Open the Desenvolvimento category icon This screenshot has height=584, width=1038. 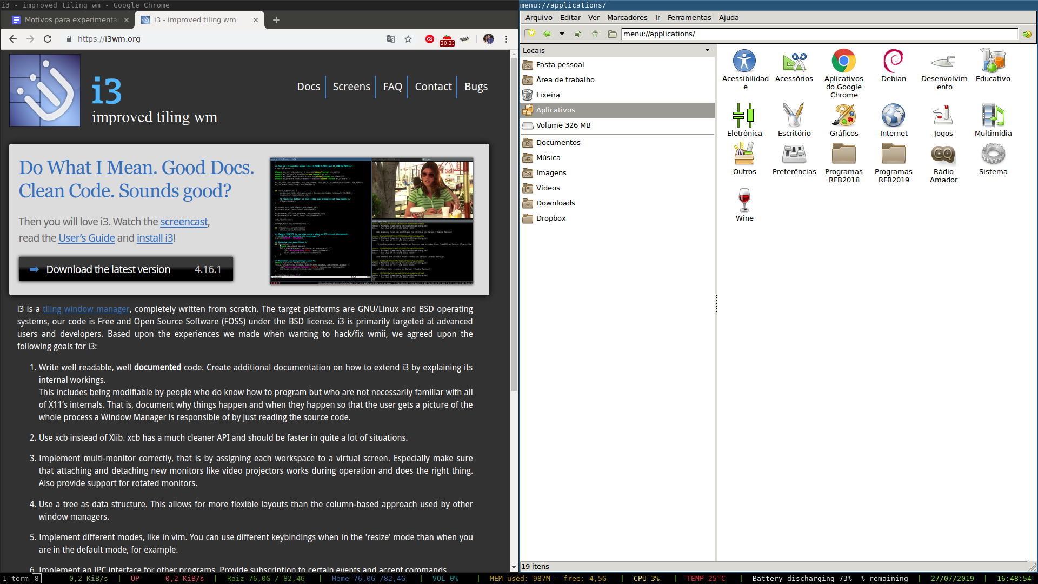944,61
